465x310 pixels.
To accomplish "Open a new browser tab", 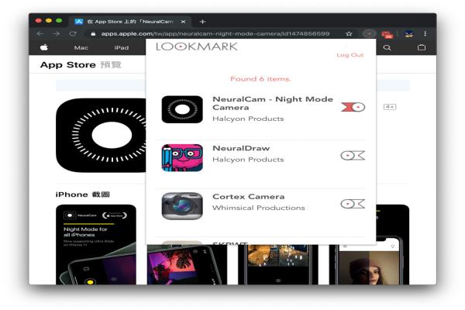I will pos(202,22).
